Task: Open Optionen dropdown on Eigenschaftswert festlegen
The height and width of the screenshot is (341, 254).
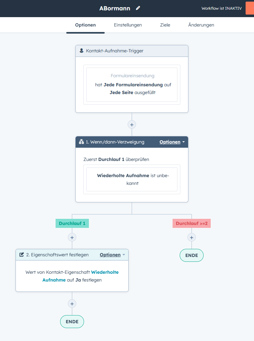Action: (x=110, y=255)
